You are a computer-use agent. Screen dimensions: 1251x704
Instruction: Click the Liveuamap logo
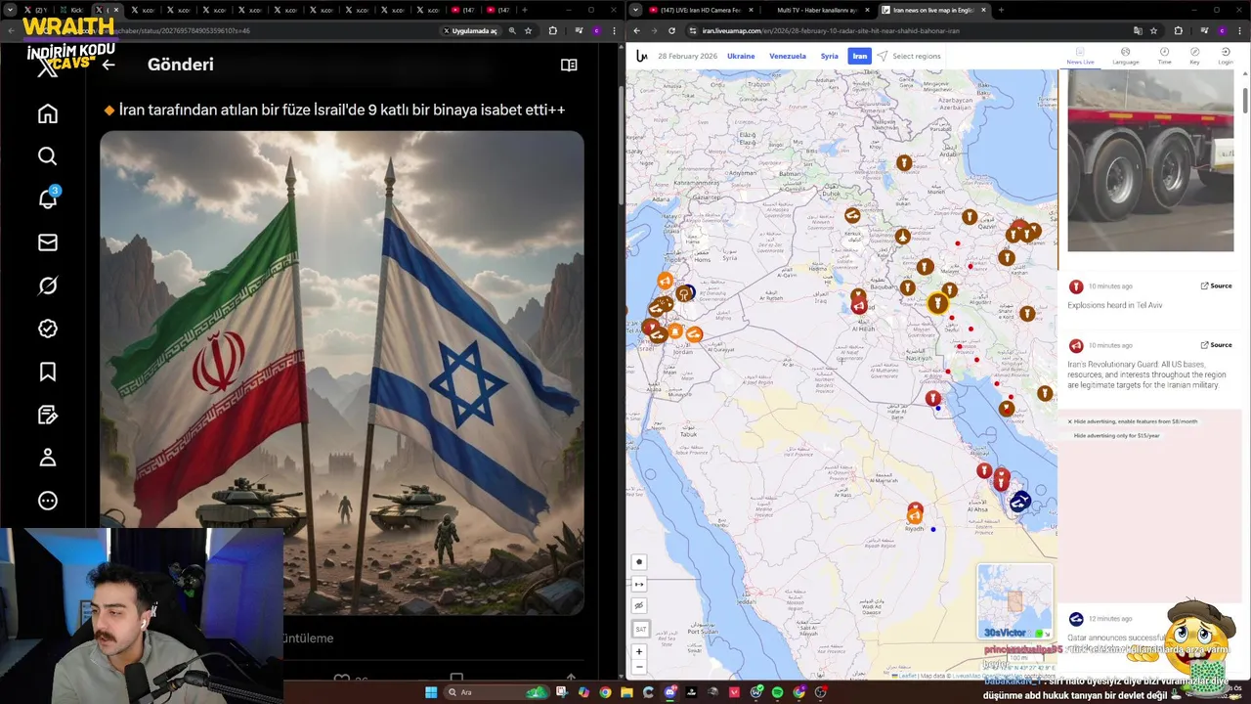coord(641,56)
